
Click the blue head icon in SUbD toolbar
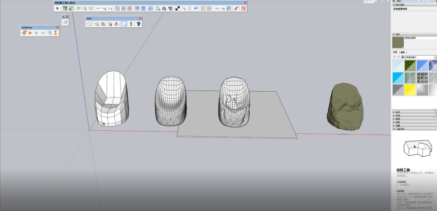(139, 24)
